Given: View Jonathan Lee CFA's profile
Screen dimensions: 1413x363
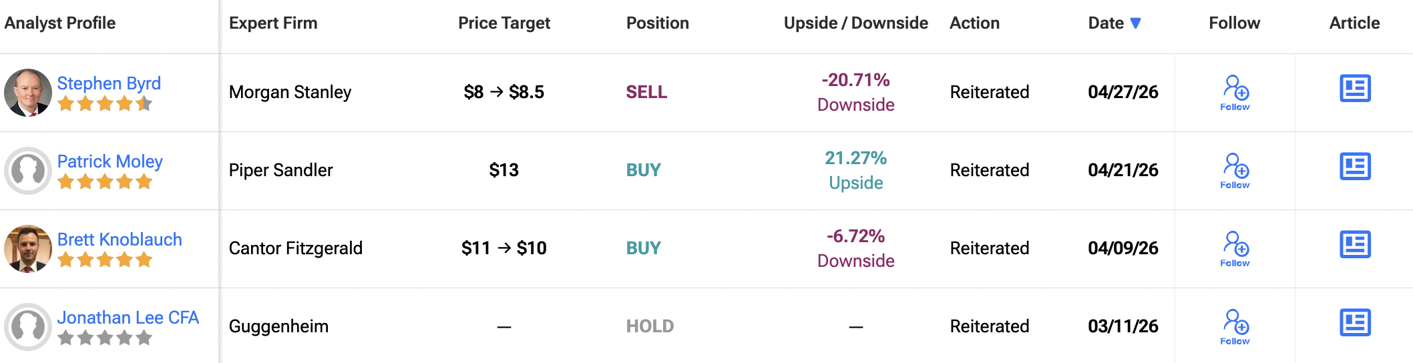Looking at the screenshot, I should (128, 318).
